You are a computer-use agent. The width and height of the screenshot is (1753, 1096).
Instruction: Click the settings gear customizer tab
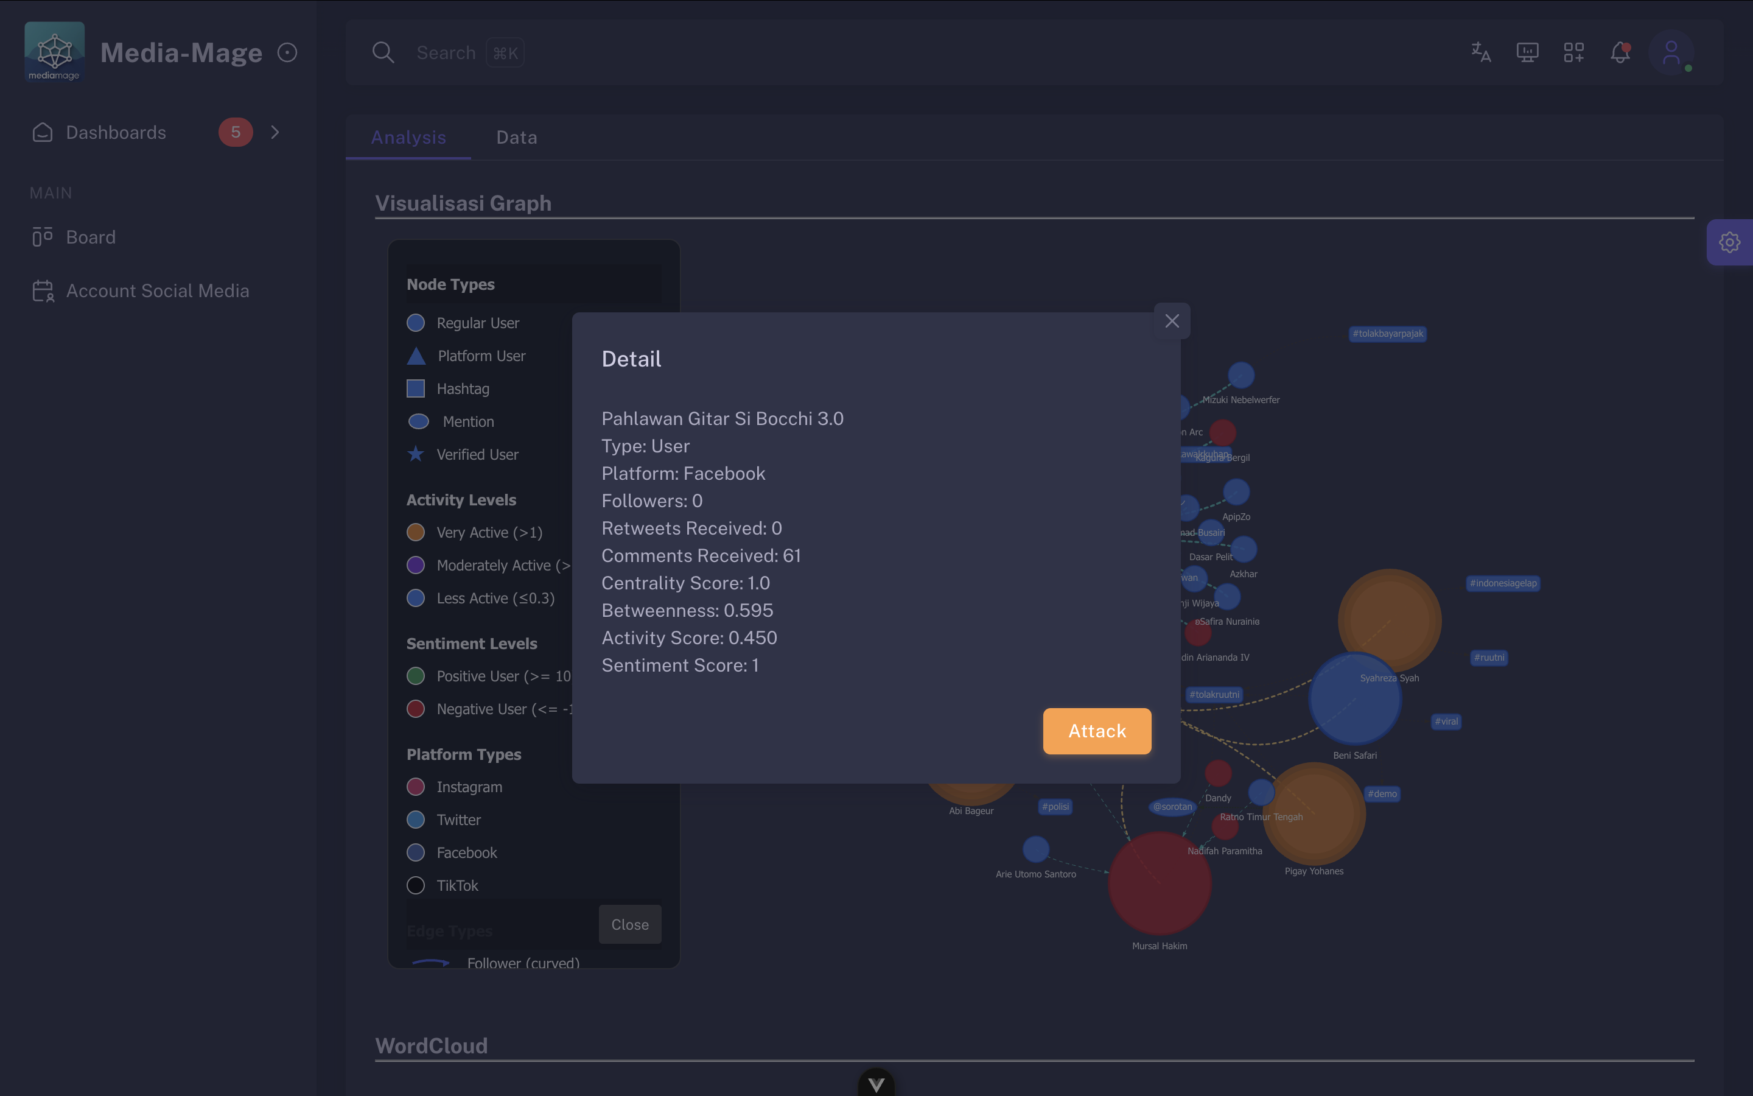click(1730, 242)
